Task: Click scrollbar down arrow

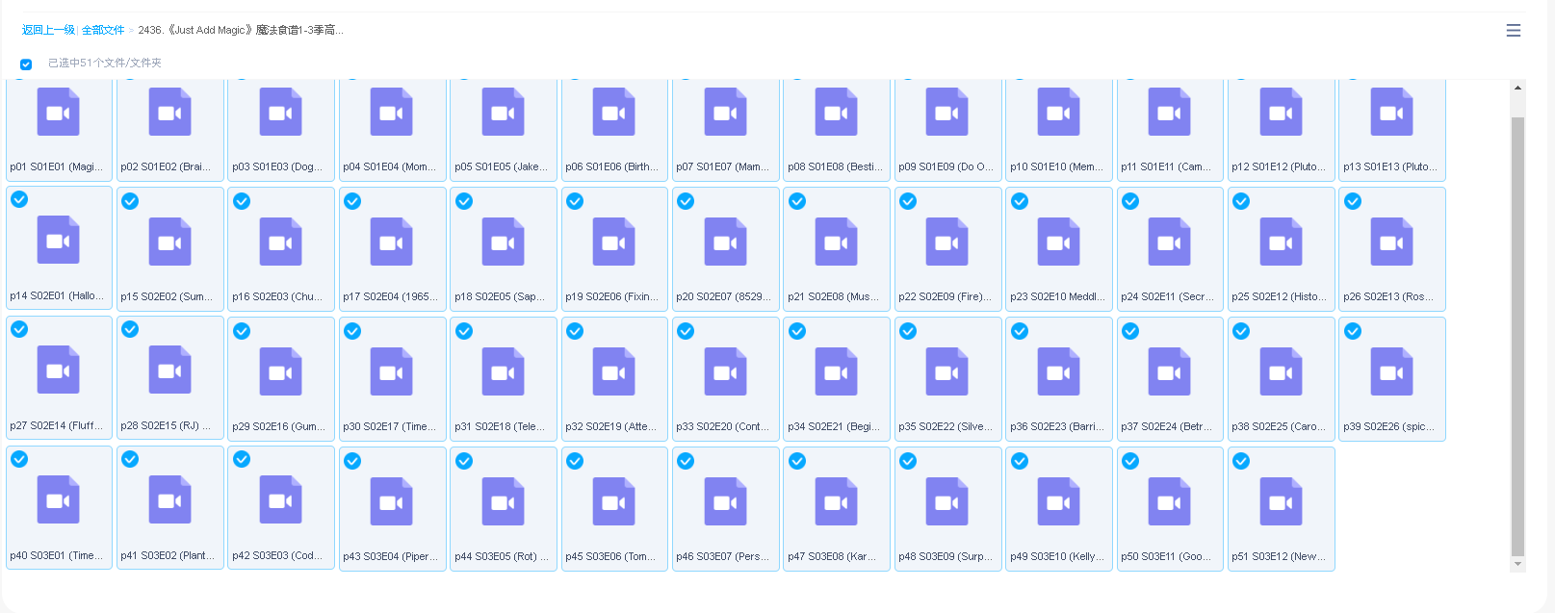Action: pyautogui.click(x=1517, y=564)
